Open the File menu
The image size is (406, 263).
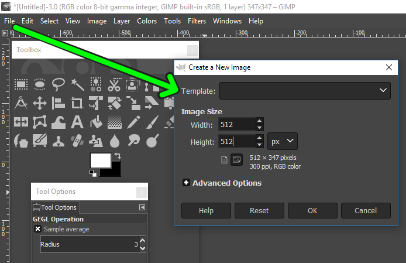point(9,21)
